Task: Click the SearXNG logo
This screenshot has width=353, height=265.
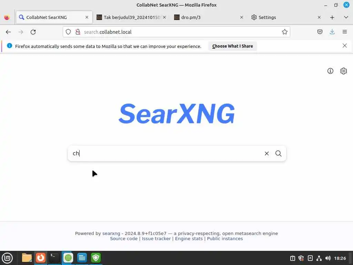Action: pyautogui.click(x=176, y=114)
